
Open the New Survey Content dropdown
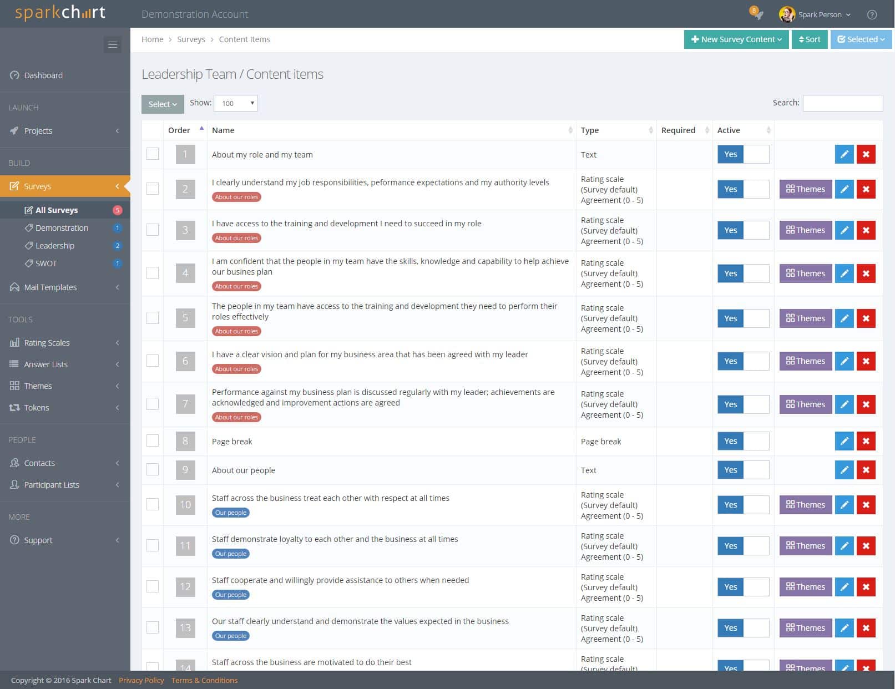pyautogui.click(x=736, y=39)
